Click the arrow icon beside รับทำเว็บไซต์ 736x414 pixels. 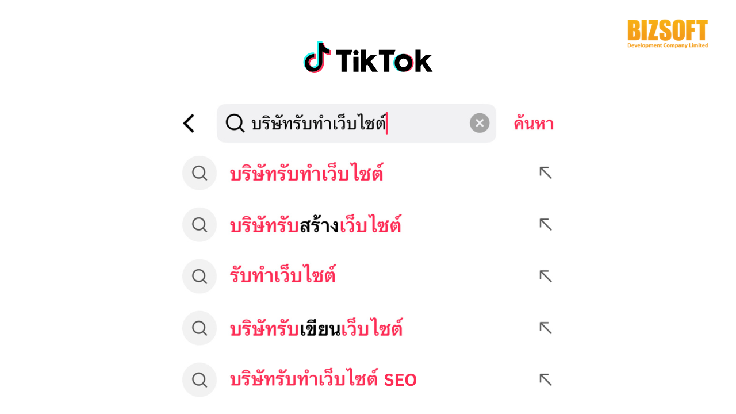click(545, 276)
